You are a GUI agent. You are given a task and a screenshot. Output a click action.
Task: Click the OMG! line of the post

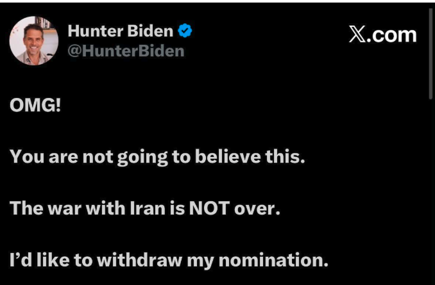click(x=35, y=105)
